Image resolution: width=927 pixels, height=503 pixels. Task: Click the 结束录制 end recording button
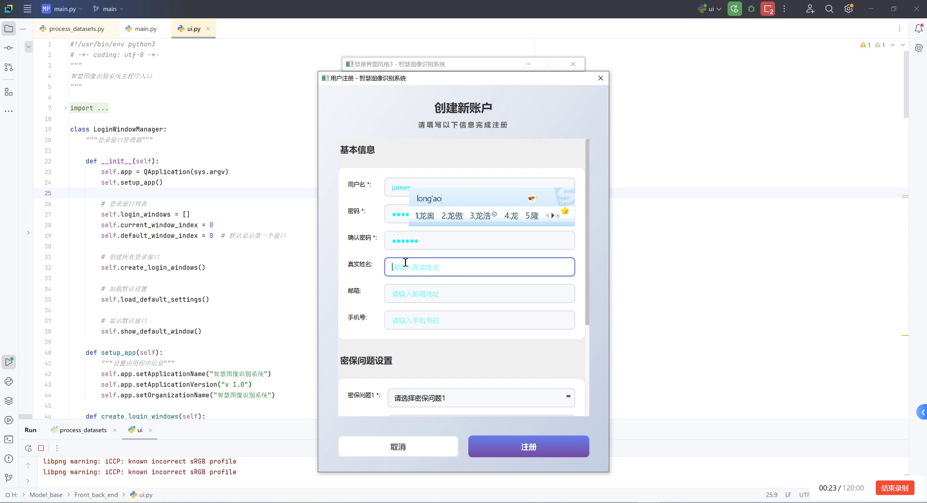894,488
